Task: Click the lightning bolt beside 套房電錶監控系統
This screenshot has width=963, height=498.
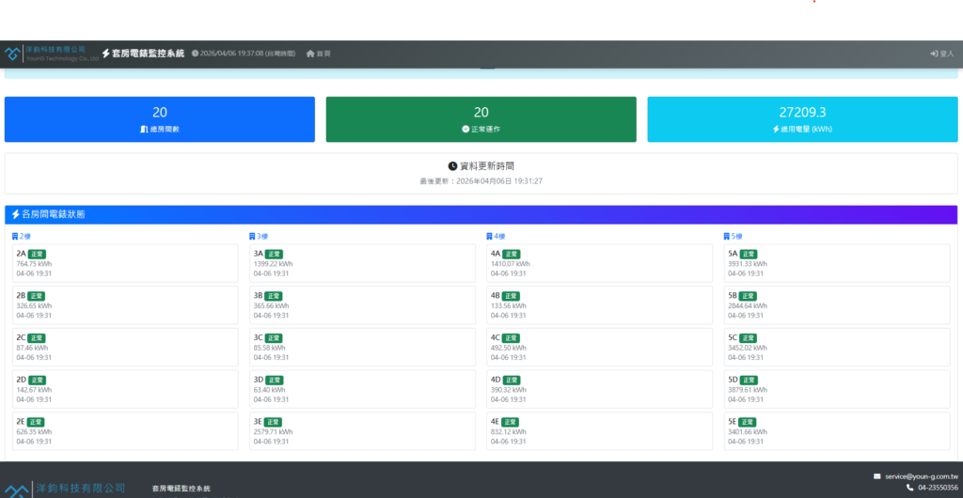Action: pos(105,54)
